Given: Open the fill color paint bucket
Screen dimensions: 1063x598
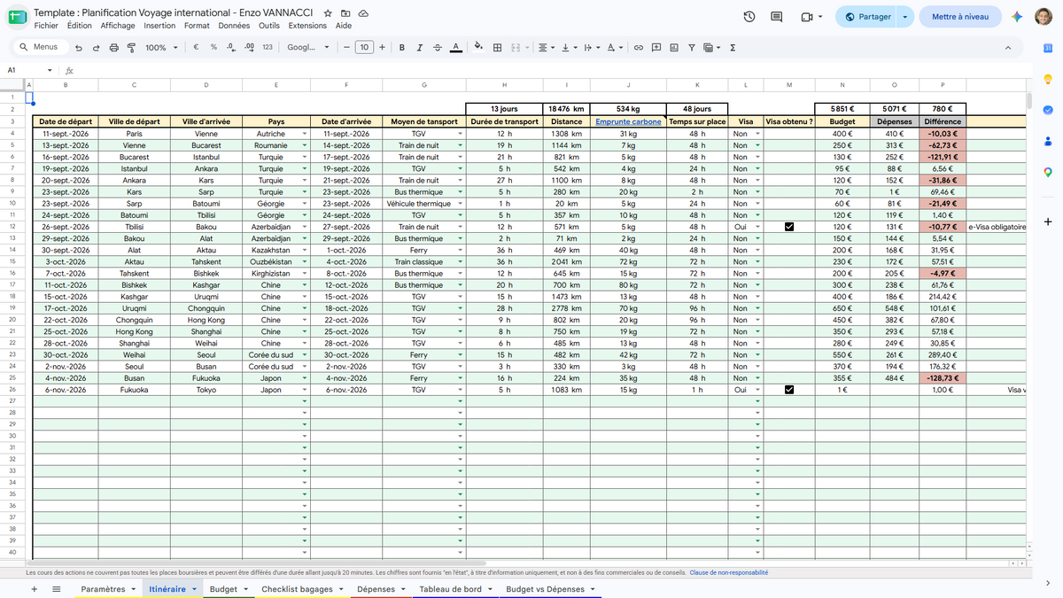Looking at the screenshot, I should click(479, 48).
